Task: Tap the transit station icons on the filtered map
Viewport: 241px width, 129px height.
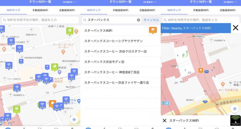Action: pyautogui.click(x=165, y=103)
